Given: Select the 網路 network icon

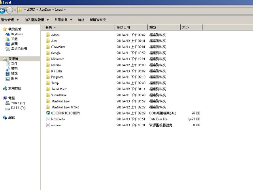Looking at the screenshot, I should 5,118.
